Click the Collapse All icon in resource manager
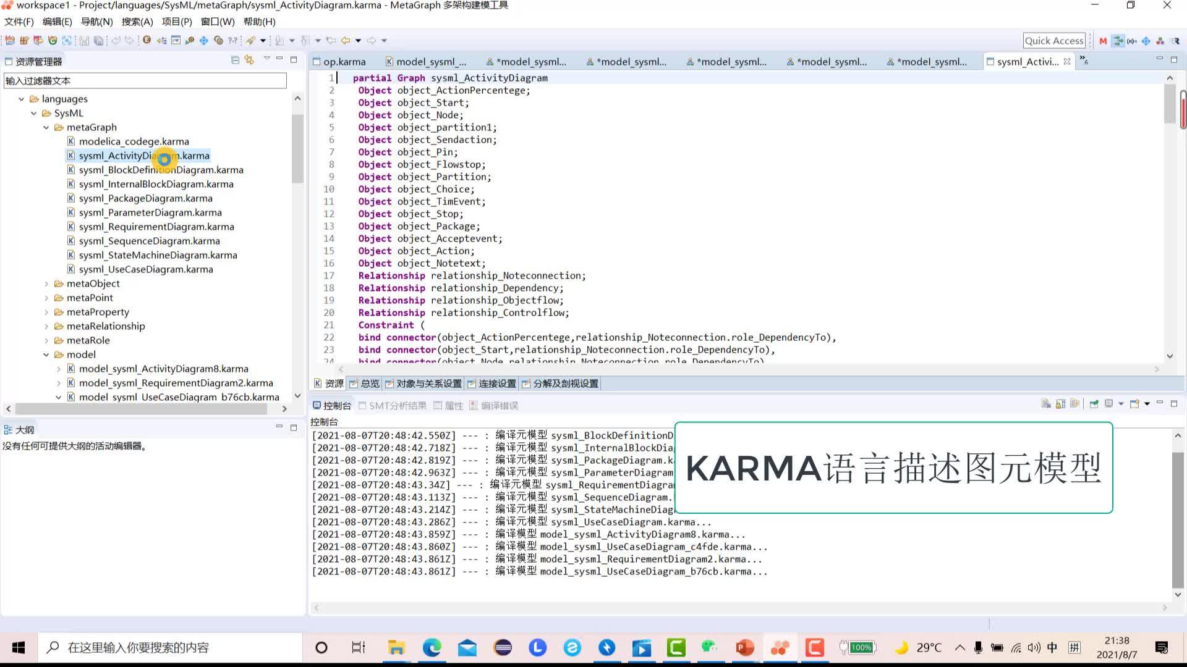The image size is (1187, 667). (x=235, y=60)
